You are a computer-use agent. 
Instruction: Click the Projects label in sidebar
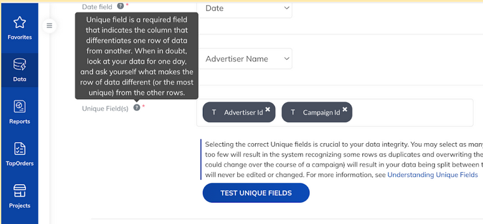click(20, 205)
